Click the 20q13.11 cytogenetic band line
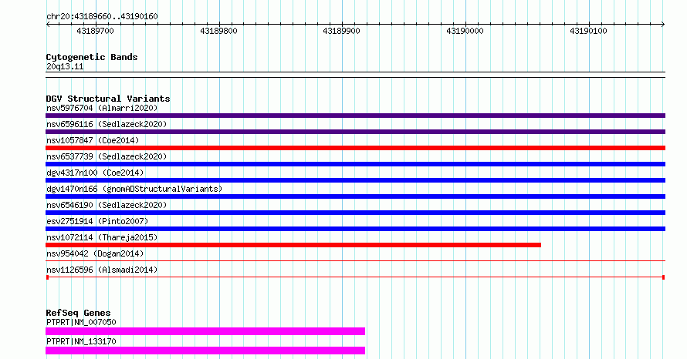Screen dimensions: 687x359 [x=355, y=75]
